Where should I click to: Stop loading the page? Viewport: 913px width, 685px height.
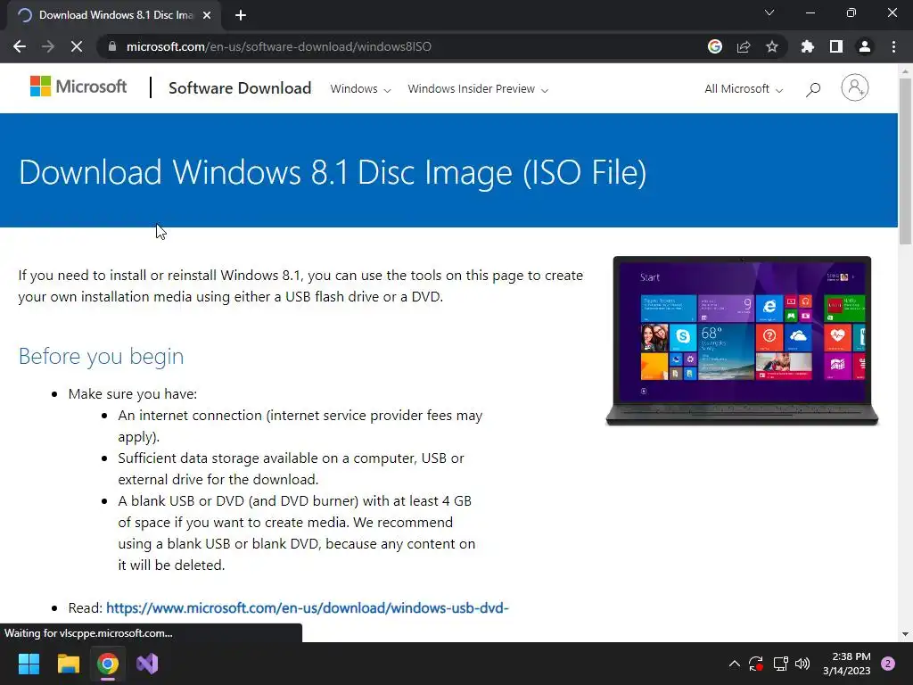(x=77, y=46)
